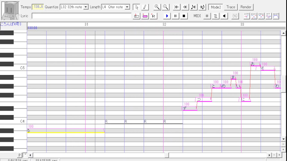Click horizontal zoom minus button

point(274,155)
